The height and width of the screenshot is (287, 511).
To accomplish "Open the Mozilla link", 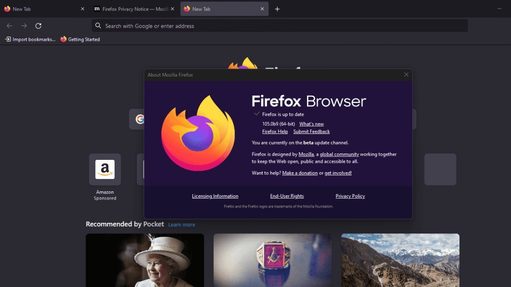I will pos(306,154).
